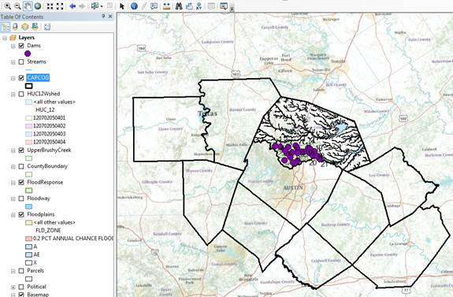
Task: Open the Measure ruler tool
Action: point(166,6)
